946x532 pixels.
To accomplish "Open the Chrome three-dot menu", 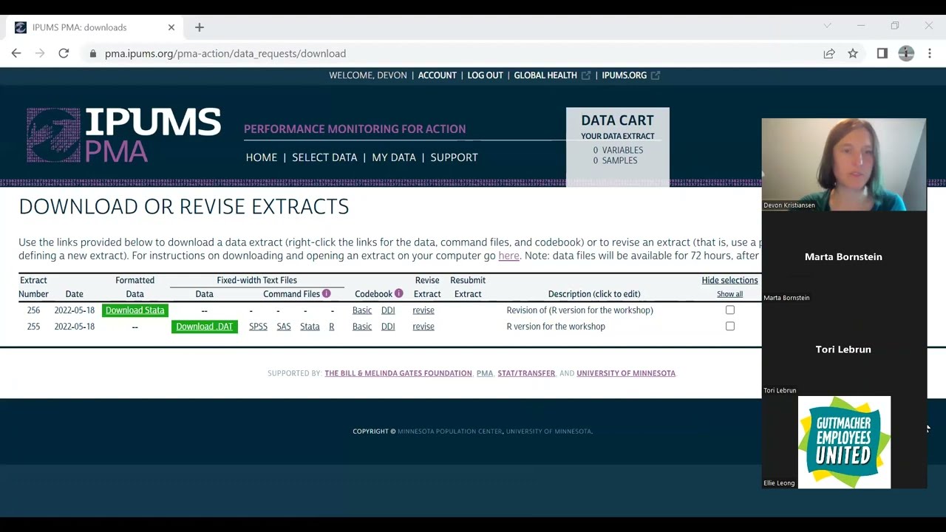I will click(930, 53).
